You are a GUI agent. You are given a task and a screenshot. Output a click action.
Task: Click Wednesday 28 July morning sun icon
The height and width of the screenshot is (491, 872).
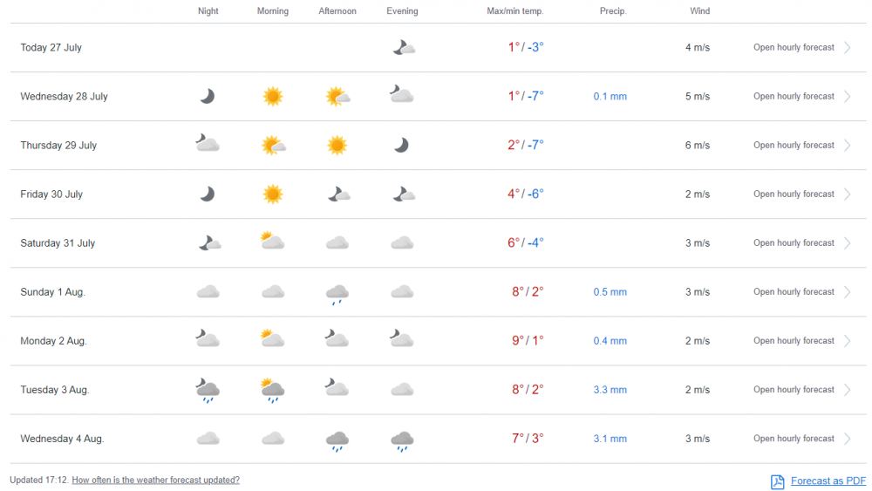273,97
